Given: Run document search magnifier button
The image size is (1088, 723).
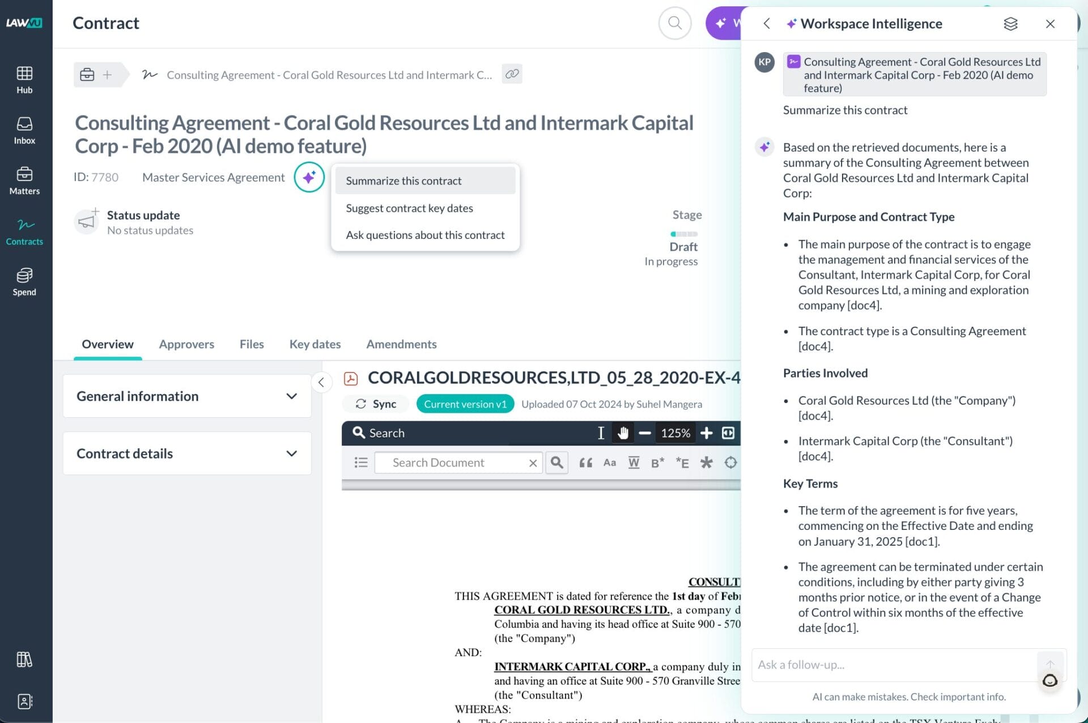Looking at the screenshot, I should 557,463.
